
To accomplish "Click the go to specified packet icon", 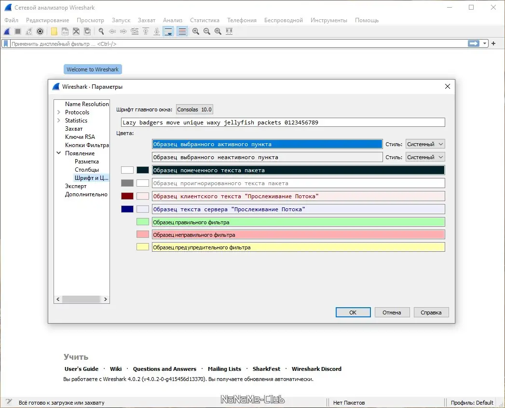I will click(x=135, y=31).
